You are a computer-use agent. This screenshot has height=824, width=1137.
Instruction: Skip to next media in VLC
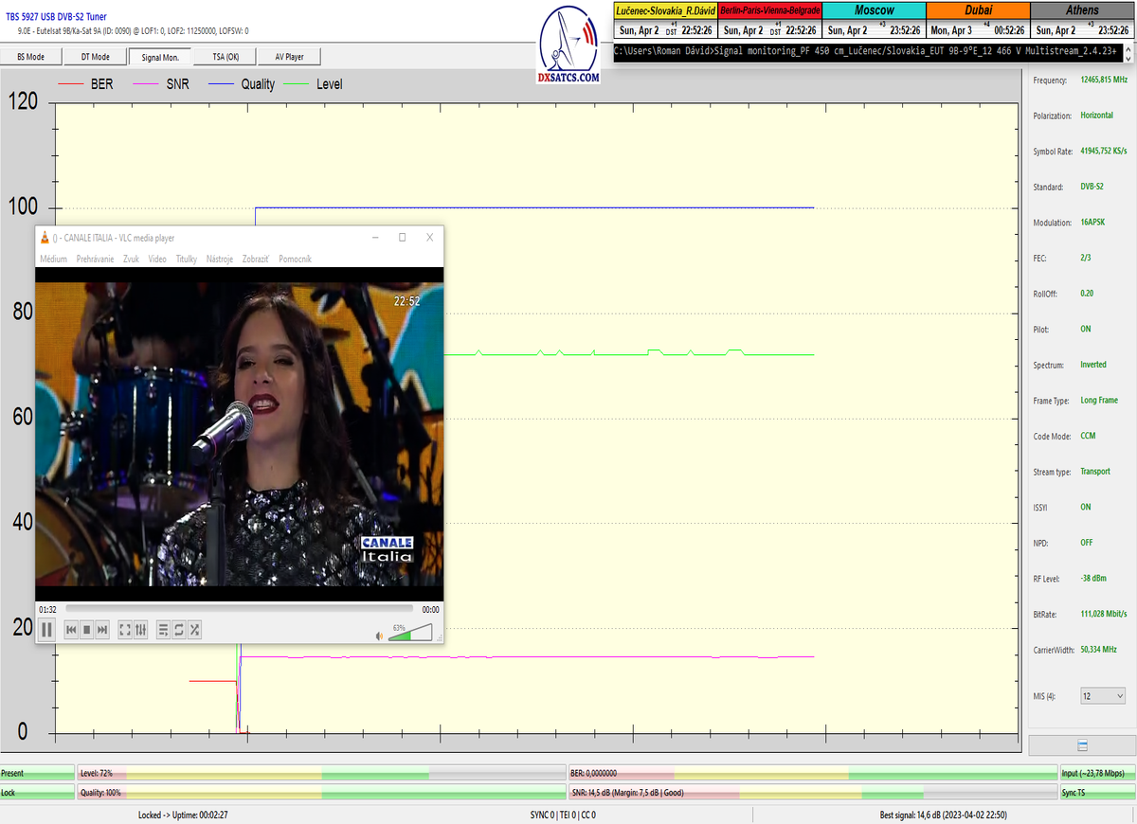102,629
